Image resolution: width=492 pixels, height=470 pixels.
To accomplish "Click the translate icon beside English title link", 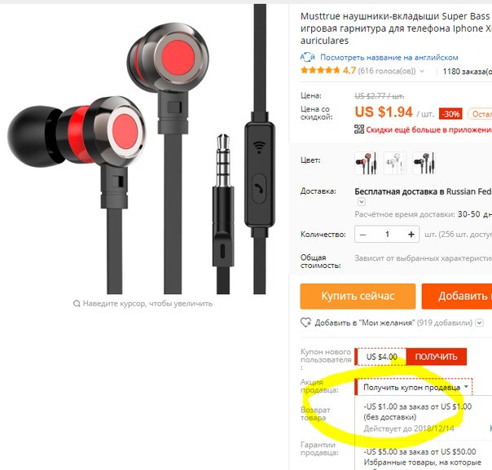I will (307, 57).
